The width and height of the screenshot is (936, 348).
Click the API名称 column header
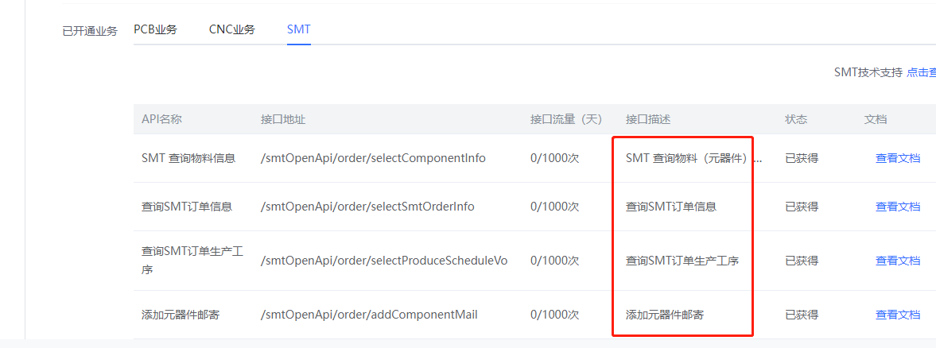coord(161,119)
